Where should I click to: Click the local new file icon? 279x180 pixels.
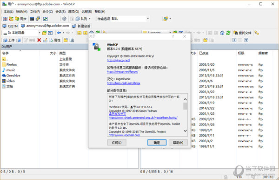72,40
